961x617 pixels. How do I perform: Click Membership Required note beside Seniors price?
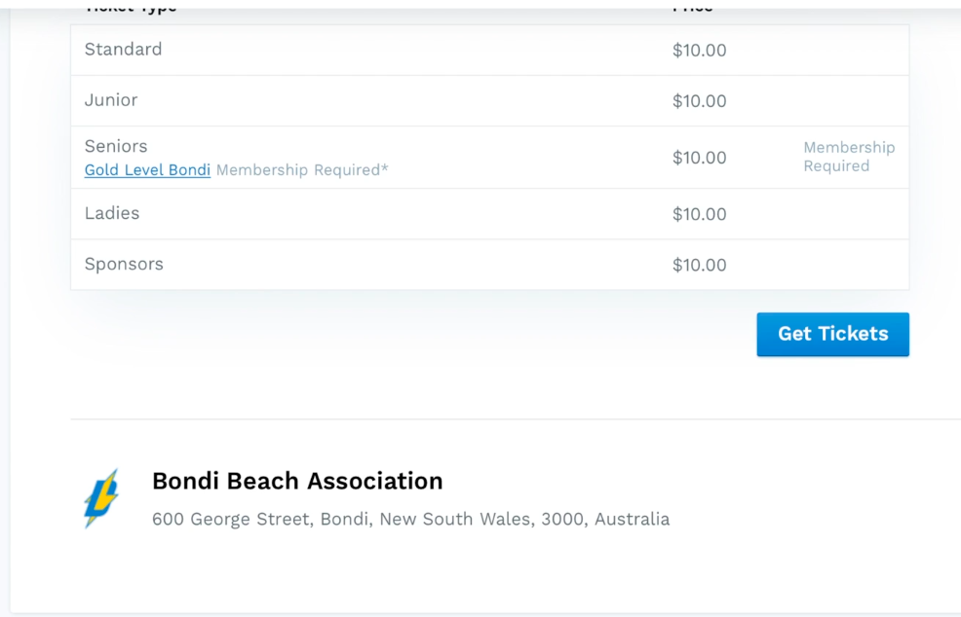tap(849, 157)
